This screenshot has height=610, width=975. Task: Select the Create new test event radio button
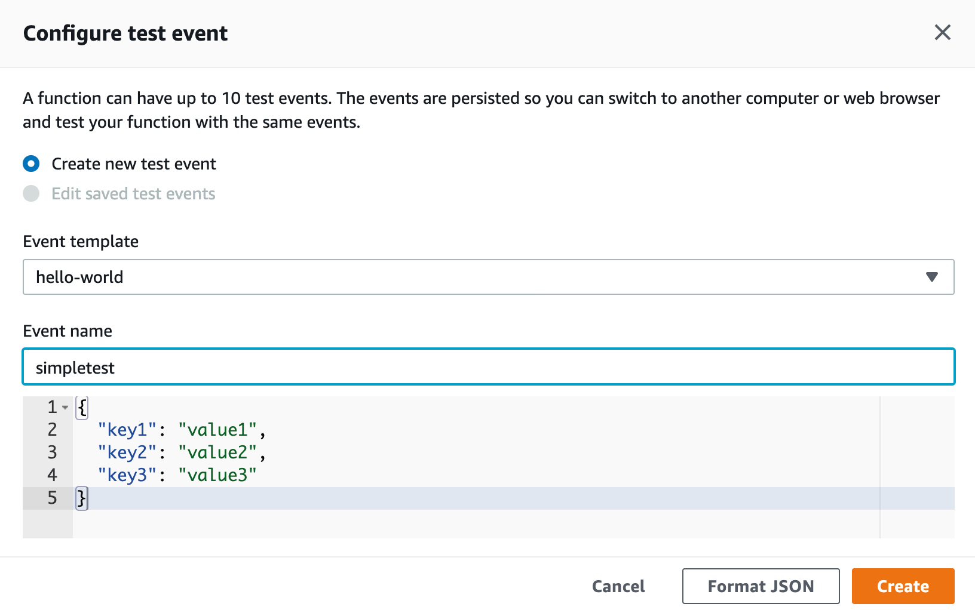[x=31, y=164]
